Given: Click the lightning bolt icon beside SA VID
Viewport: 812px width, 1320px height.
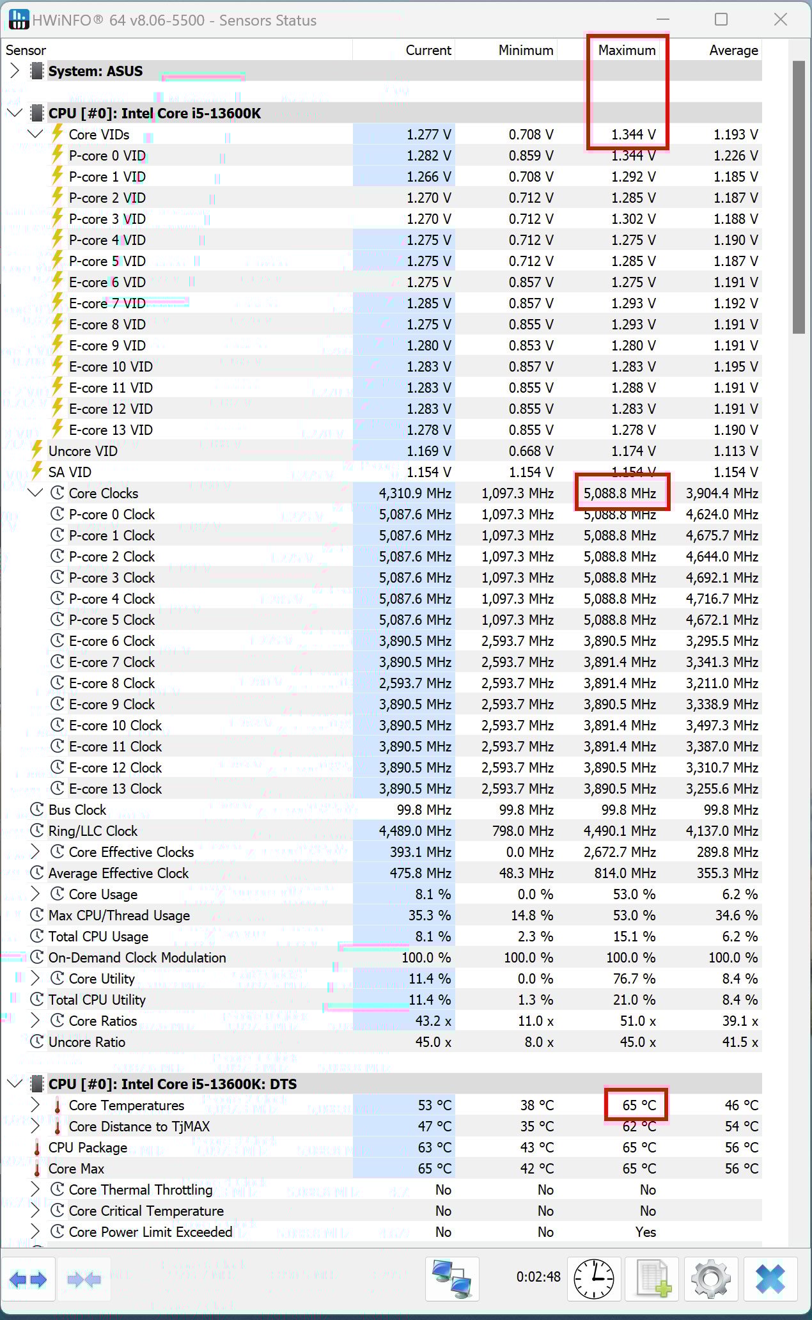Looking at the screenshot, I should point(37,471).
